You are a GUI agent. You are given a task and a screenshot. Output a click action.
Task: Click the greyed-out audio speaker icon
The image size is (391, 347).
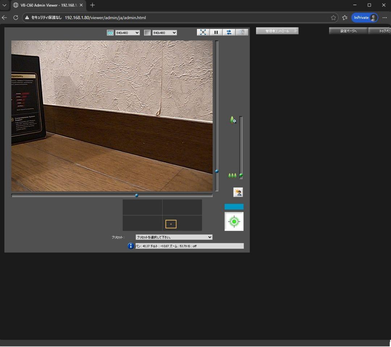coord(242,32)
